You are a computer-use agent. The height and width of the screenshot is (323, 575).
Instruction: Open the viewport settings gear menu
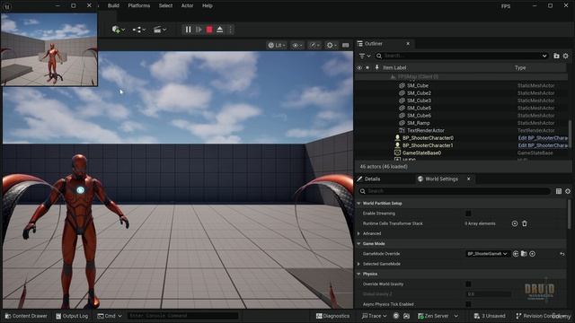(332, 46)
